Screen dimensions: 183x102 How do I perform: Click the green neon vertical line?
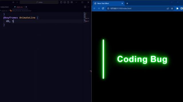[103, 59]
